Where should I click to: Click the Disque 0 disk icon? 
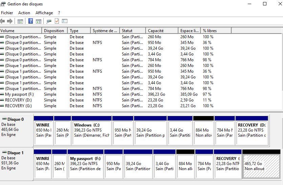coord(4,119)
